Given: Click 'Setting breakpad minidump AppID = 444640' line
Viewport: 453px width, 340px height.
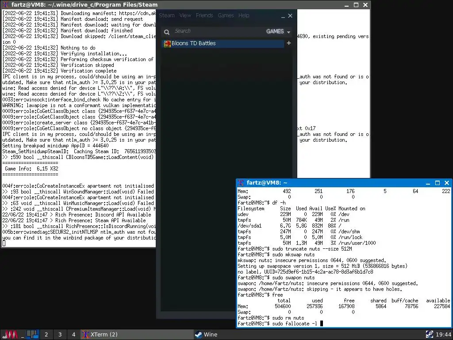Looking at the screenshot, I should pos(55,146).
